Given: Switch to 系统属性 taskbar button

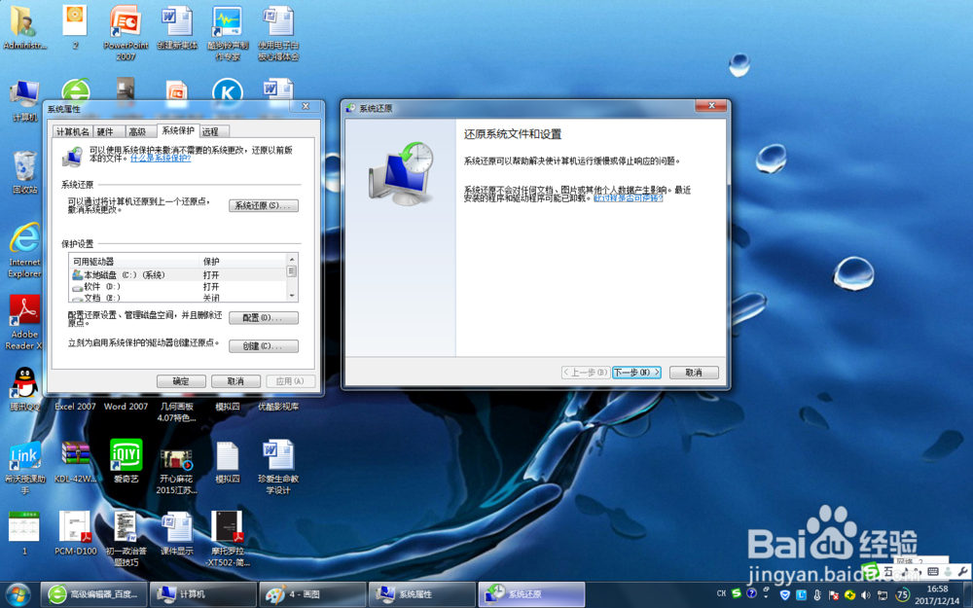Looking at the screenshot, I should tap(421, 594).
